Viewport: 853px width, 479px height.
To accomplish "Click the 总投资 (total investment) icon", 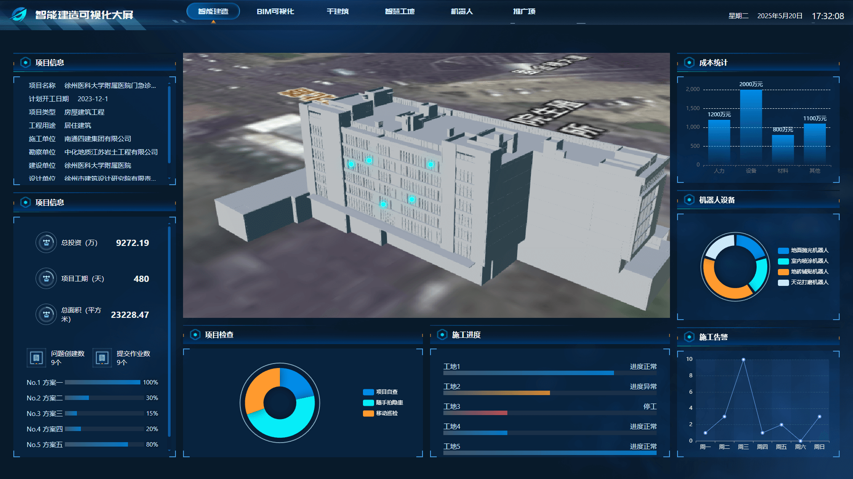I will (46, 242).
